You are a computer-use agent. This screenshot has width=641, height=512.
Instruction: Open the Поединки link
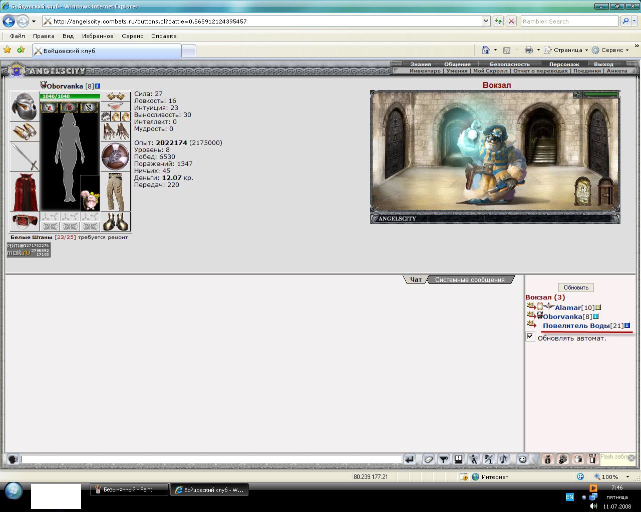click(x=587, y=70)
